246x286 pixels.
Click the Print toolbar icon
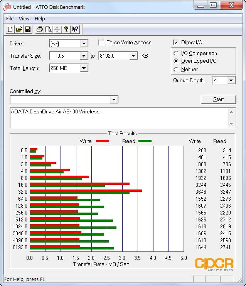pyautogui.click(x=39, y=29)
